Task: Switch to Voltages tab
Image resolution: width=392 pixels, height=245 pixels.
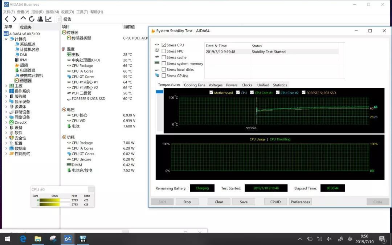Action: (x=216, y=85)
